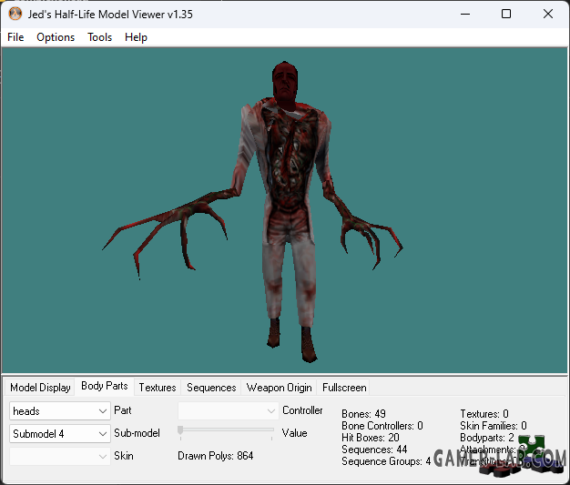The image size is (570, 485).
Task: Click the controller Value slider handle
Action: pyautogui.click(x=180, y=429)
